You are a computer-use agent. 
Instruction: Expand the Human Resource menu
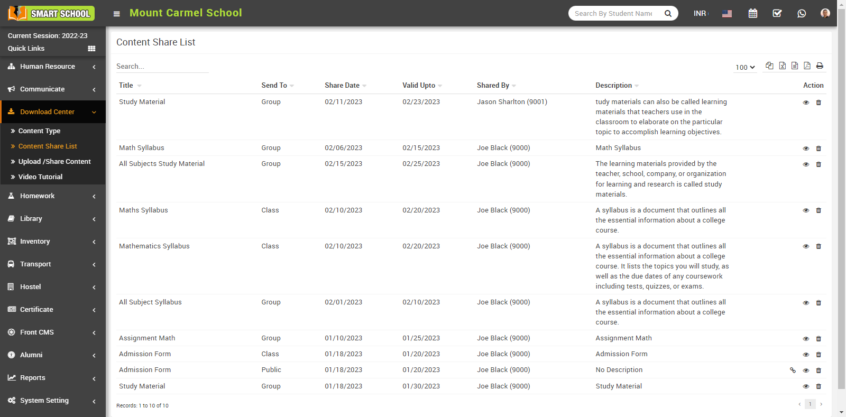(x=52, y=67)
